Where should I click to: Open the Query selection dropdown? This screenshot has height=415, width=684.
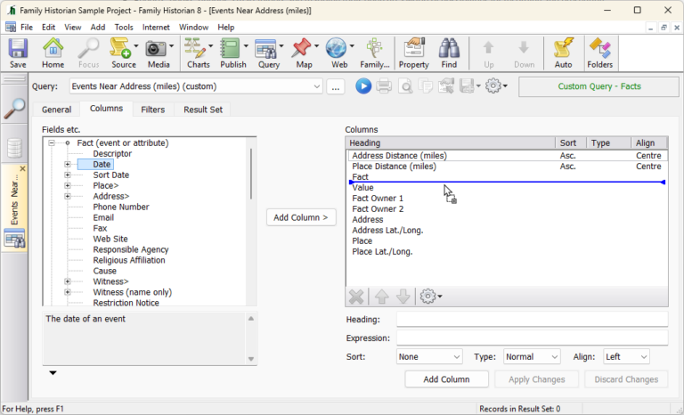pos(317,86)
